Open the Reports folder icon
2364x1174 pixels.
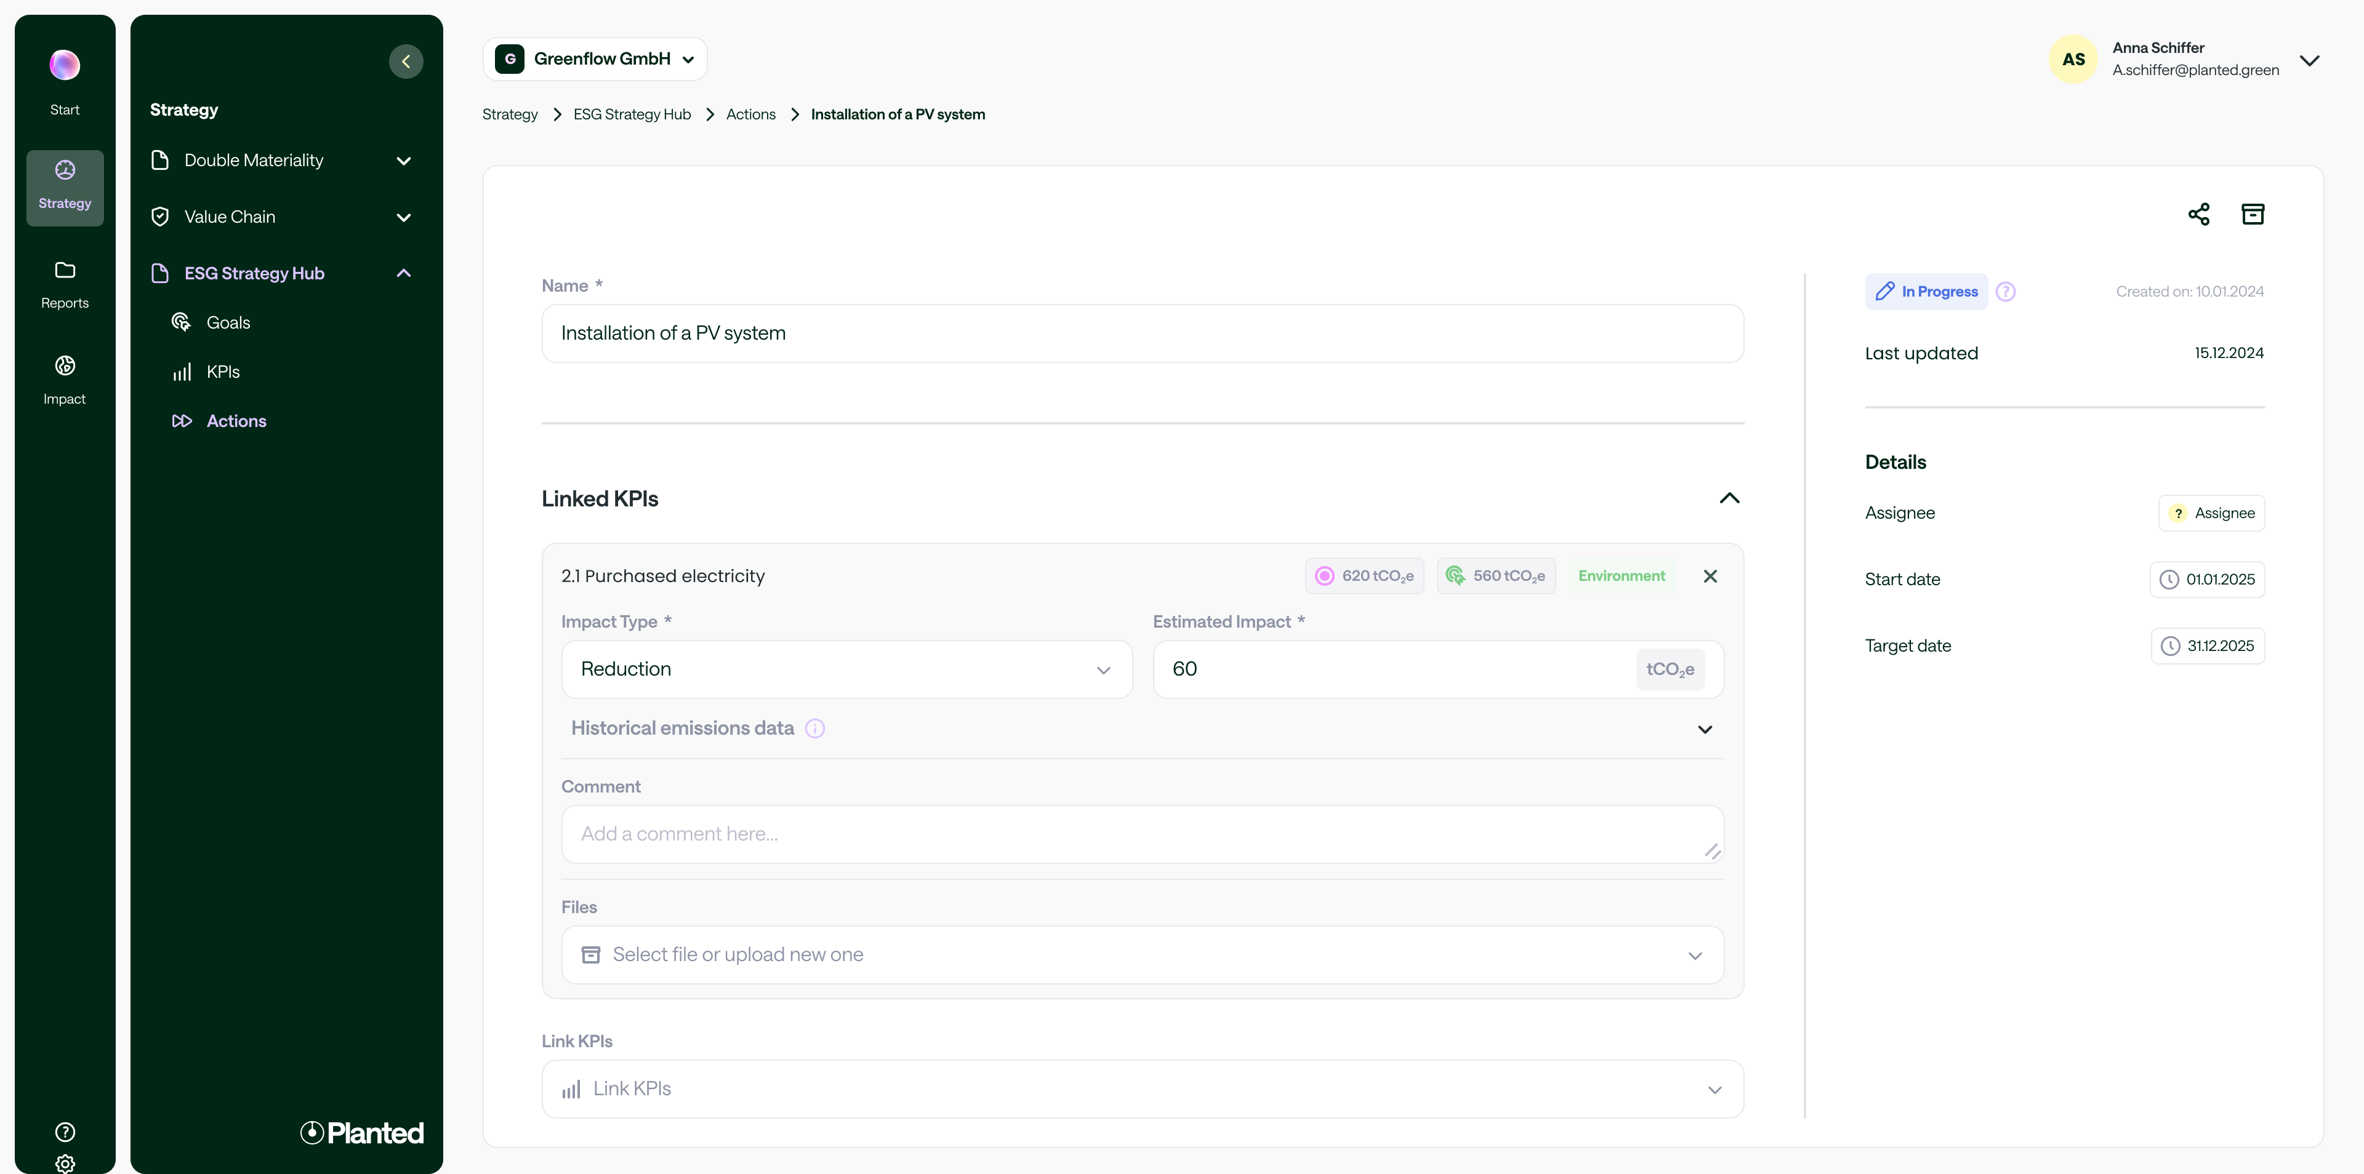click(64, 270)
